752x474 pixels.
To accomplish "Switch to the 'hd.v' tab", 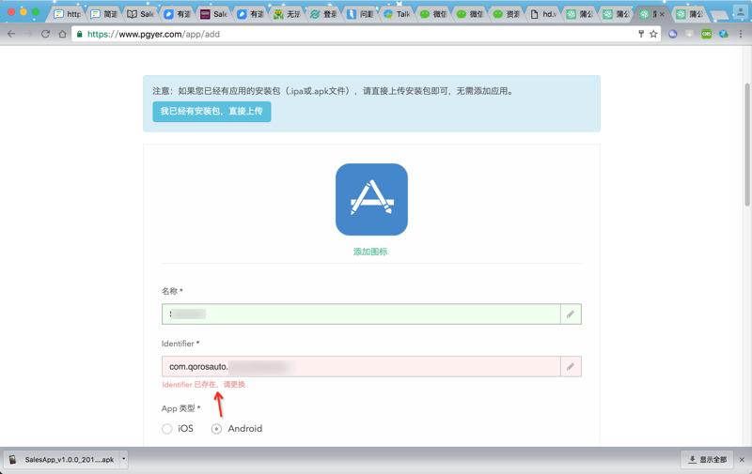I will pos(543,14).
